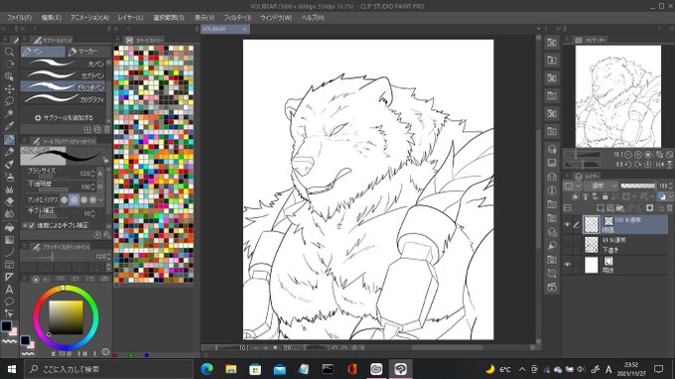Select the 下書き layer row

(x=615, y=244)
